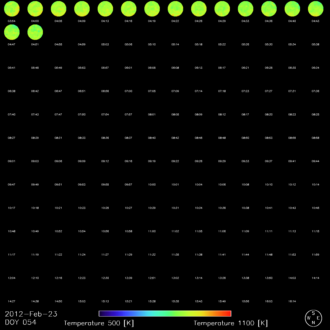This screenshot has width=330, height=330.
Task: Click the temperature map above 04:22
Action: [x=175, y=9]
